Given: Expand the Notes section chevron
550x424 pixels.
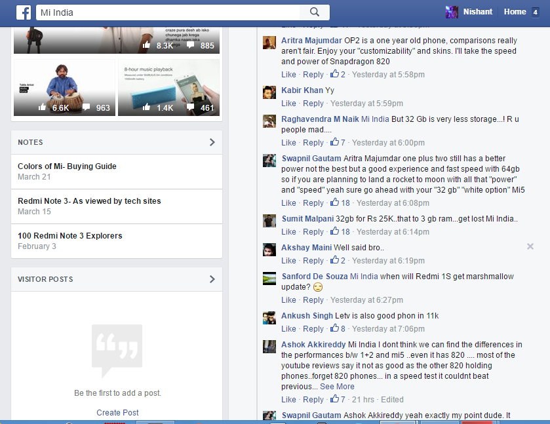Looking at the screenshot, I should [212, 142].
